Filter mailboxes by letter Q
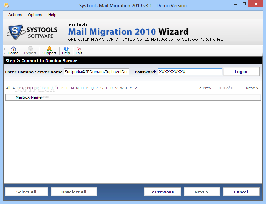The height and width of the screenshot is (204, 266). (92, 88)
